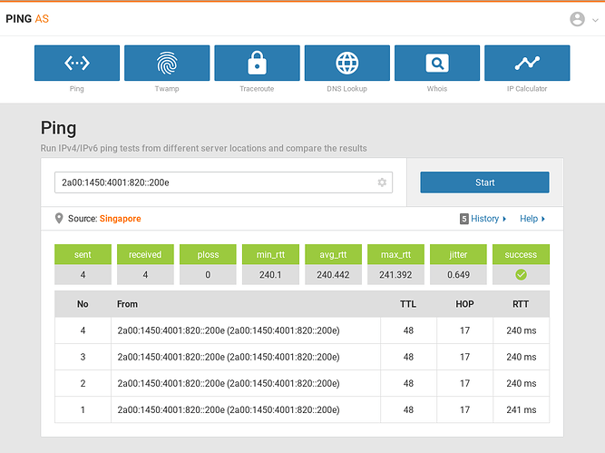Expand the account menu chevron
605x453 pixels.
[x=595, y=20]
